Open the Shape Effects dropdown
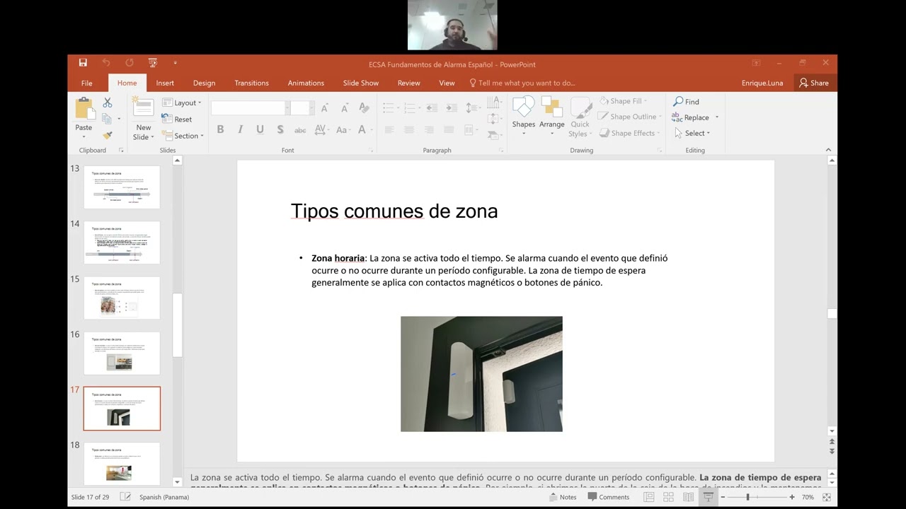This screenshot has width=906, height=509. (629, 133)
